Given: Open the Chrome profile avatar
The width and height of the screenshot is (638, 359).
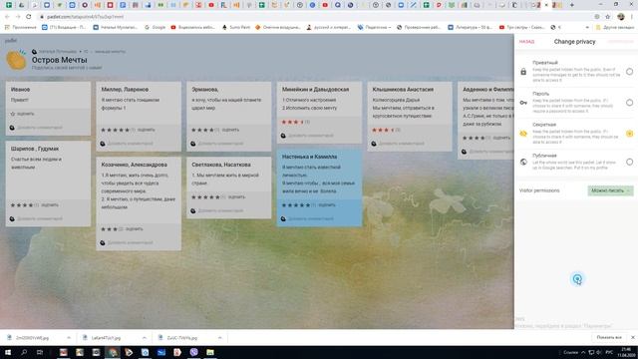Looking at the screenshot, I should point(620,17).
